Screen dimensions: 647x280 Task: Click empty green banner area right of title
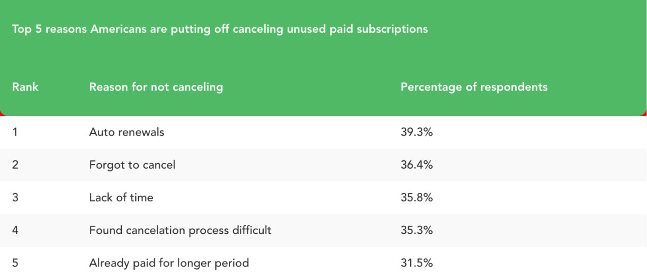click(x=539, y=29)
